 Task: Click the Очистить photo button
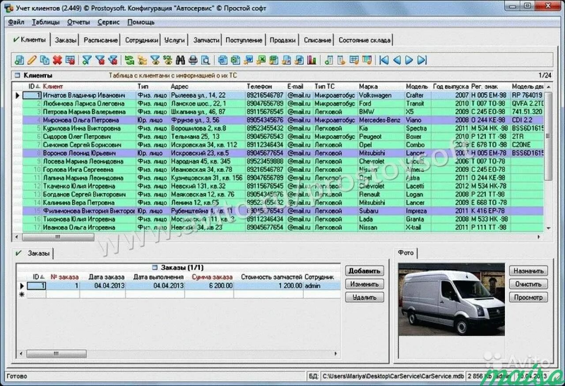528,284
